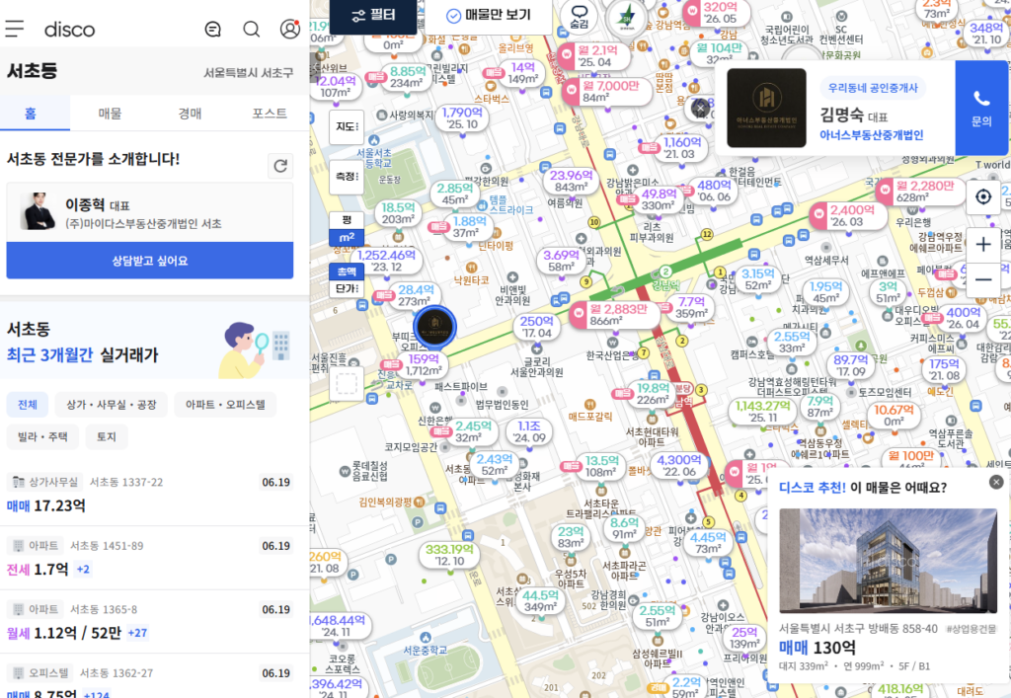Open the 측정 measurement menu

(x=347, y=176)
